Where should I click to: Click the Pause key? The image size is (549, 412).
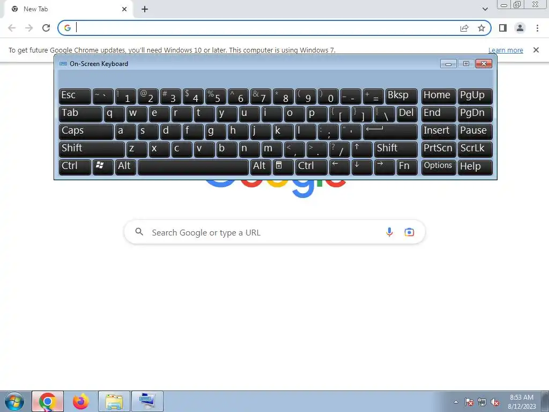coord(475,131)
